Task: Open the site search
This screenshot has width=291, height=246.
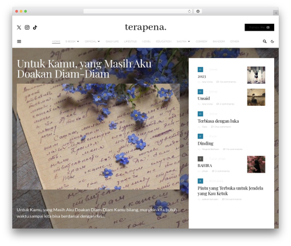Action: (265, 41)
